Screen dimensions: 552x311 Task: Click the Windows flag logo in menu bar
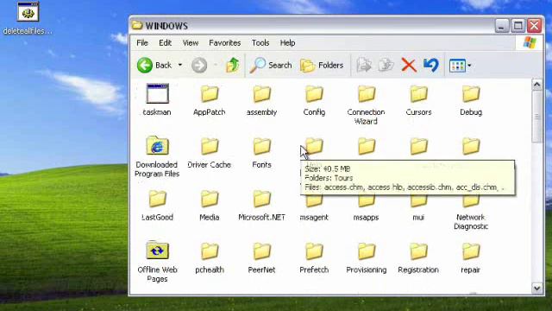[530, 43]
